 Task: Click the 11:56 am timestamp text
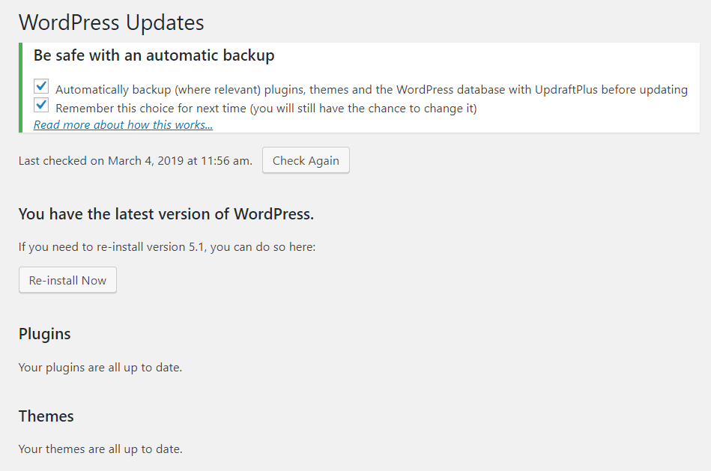(226, 160)
